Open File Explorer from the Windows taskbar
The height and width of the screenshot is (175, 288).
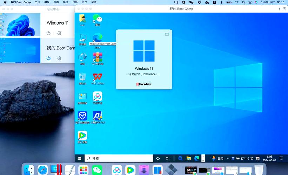point(189,158)
